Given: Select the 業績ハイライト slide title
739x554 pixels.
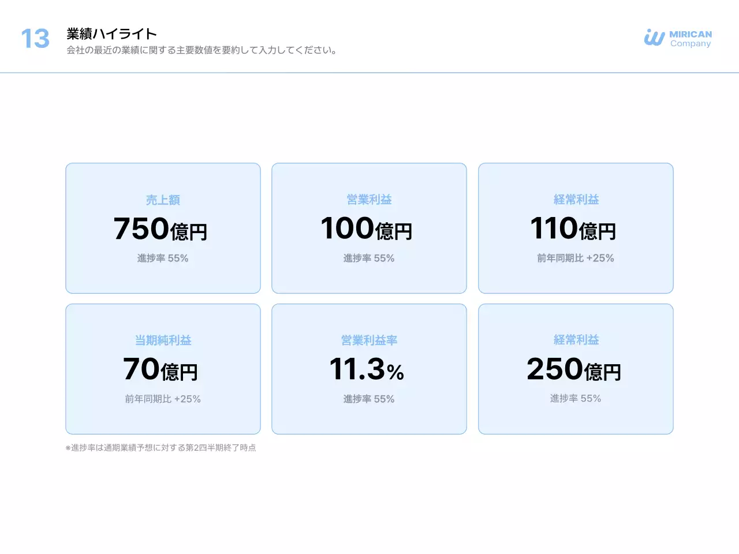Looking at the screenshot, I should point(111,34).
